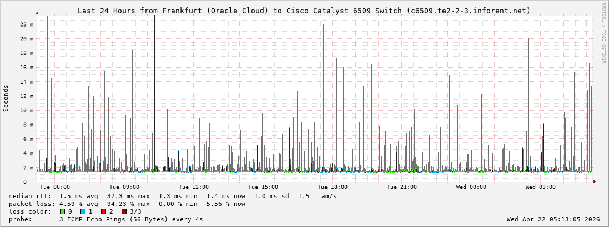Select the Tue 15:00 time axis label
Screen dimensions: 609x227
263,187
